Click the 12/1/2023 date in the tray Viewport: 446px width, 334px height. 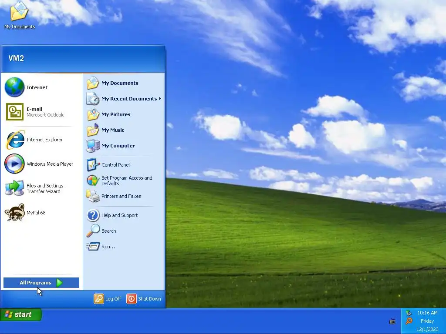pos(427,329)
